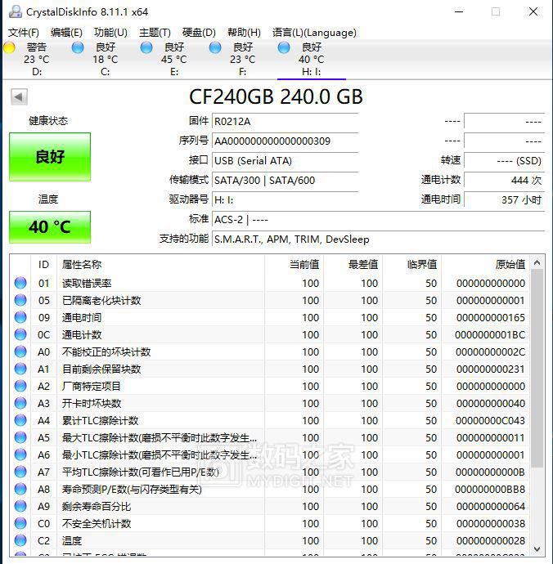Click the previous disk arrow button
This screenshot has height=564, width=553.
[x=18, y=97]
